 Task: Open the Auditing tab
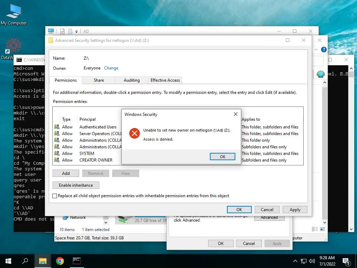[x=131, y=80]
